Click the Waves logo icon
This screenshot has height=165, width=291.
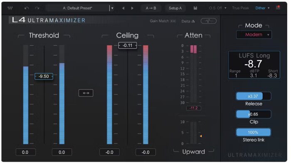coord(10,8)
